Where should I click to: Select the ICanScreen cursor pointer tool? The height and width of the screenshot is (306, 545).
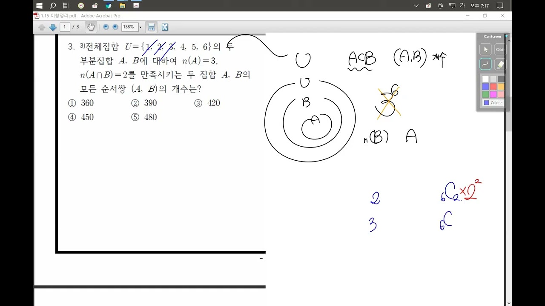click(485, 49)
